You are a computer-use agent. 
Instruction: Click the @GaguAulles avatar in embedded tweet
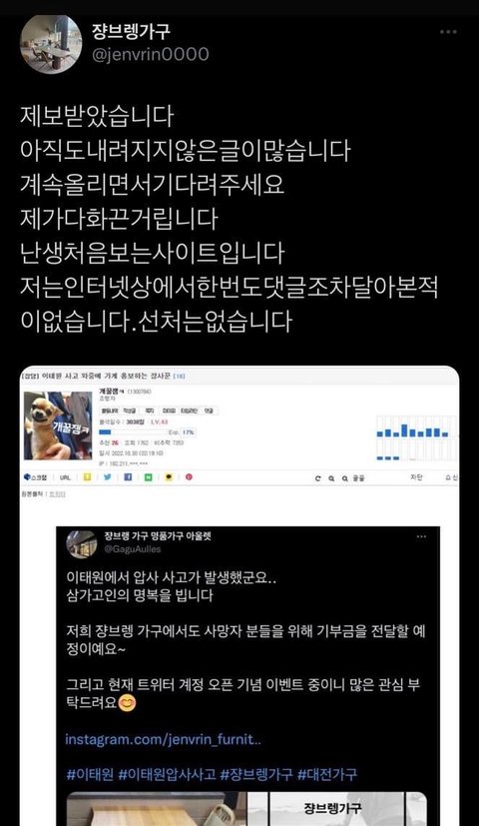[x=82, y=544]
